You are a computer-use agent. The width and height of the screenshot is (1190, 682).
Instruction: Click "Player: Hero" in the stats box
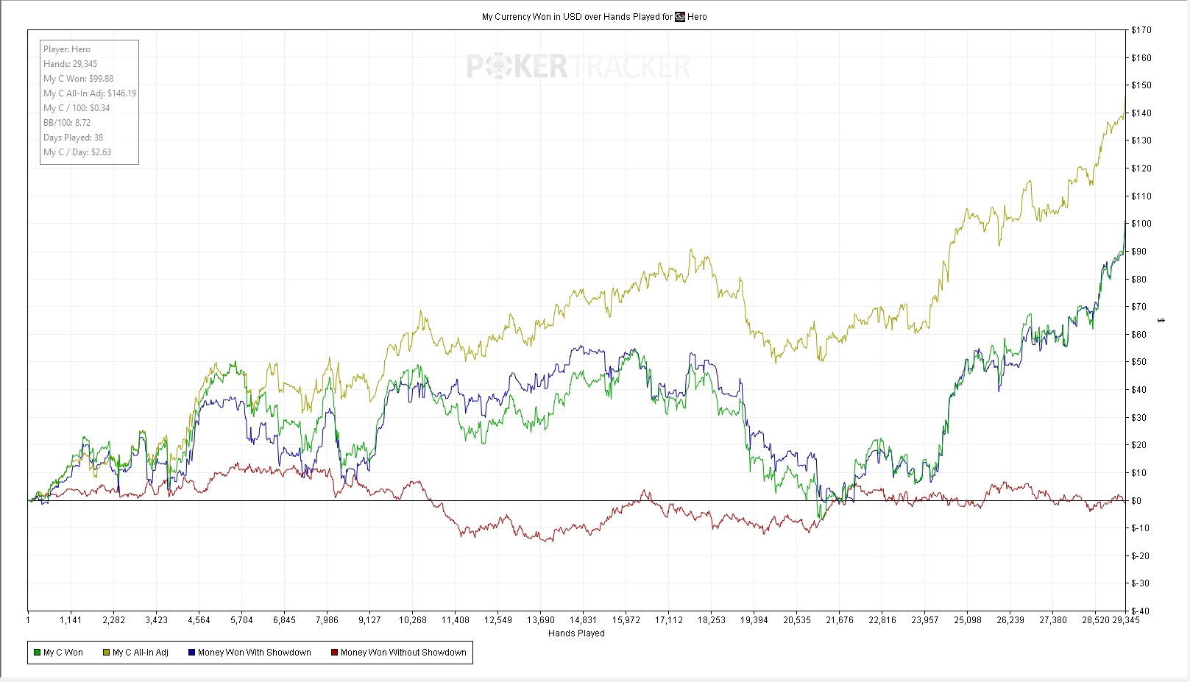[67, 49]
